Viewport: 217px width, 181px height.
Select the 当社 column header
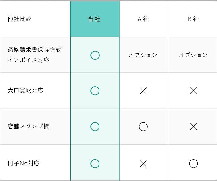(95, 19)
